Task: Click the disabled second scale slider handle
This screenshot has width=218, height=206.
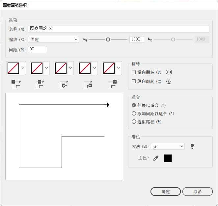Action: 173,39
